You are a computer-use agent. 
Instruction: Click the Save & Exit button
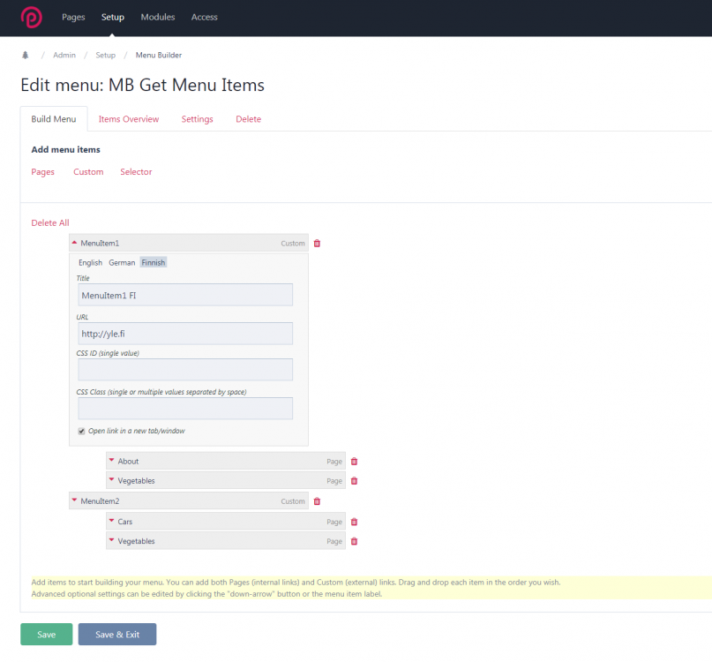click(116, 634)
